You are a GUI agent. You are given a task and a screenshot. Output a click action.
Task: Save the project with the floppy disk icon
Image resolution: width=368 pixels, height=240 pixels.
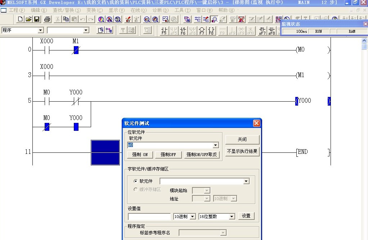(37, 19)
